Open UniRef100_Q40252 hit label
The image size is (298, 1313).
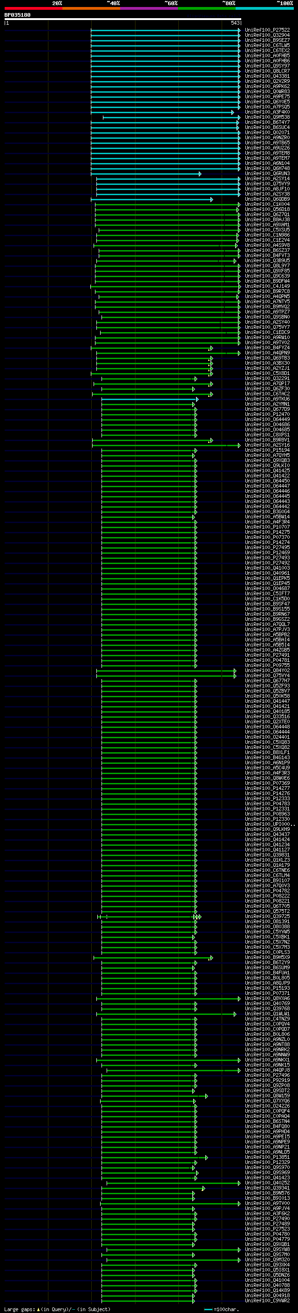267,1184
